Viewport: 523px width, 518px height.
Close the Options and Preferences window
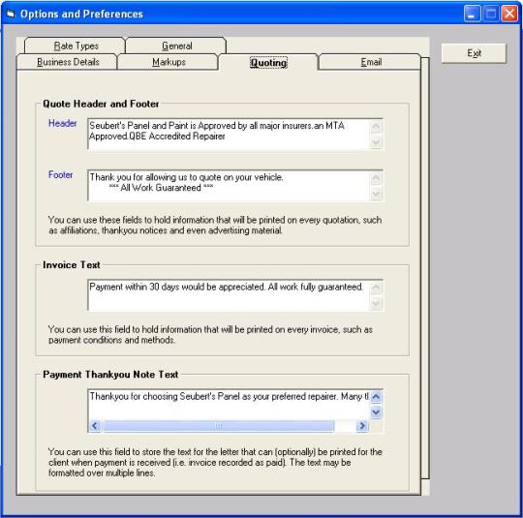[x=510, y=14]
